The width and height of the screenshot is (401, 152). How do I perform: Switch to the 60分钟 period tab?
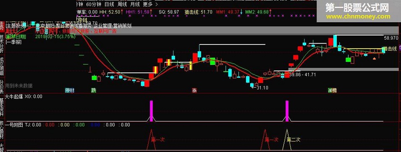click(93, 4)
